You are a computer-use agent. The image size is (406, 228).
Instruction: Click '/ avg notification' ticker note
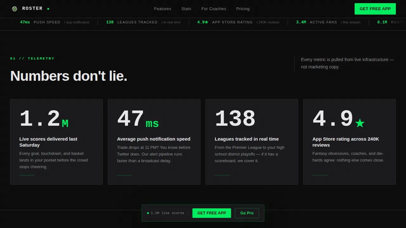click(x=77, y=22)
